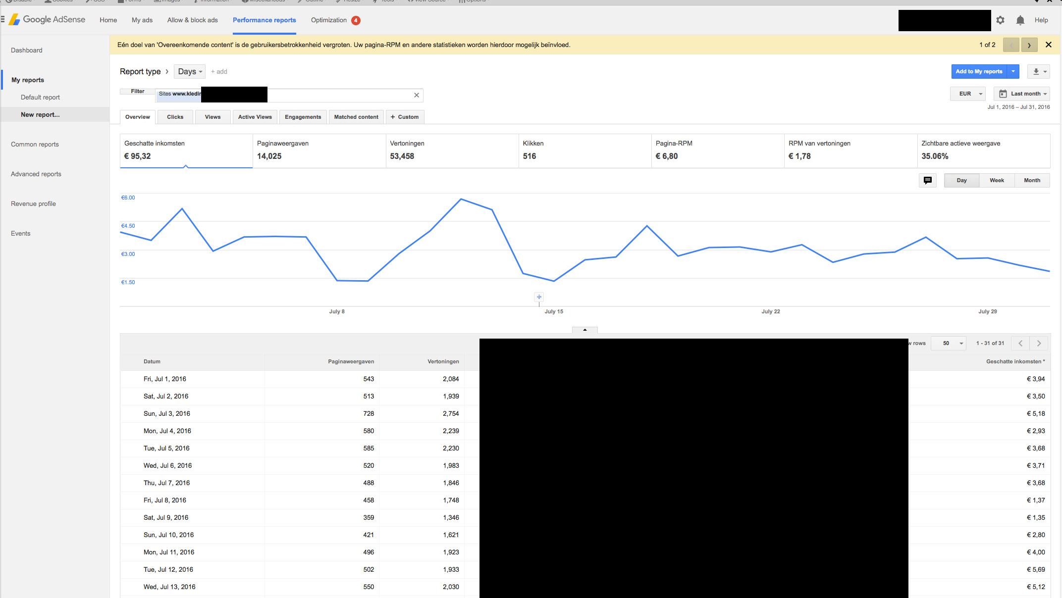Open the Home menu

click(x=108, y=20)
